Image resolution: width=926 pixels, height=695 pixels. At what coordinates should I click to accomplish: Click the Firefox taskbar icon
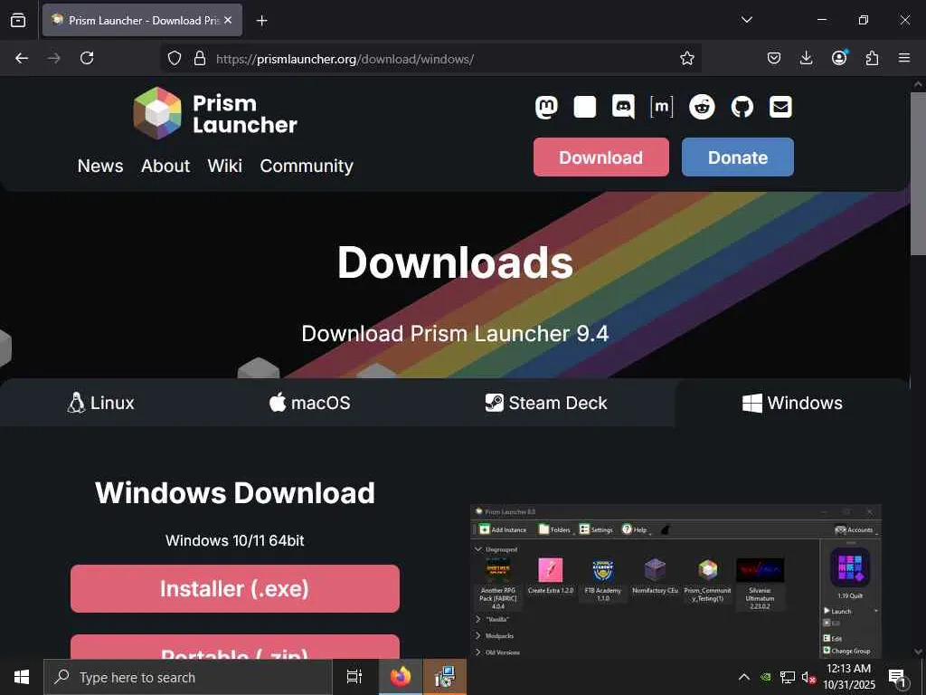pyautogui.click(x=401, y=677)
